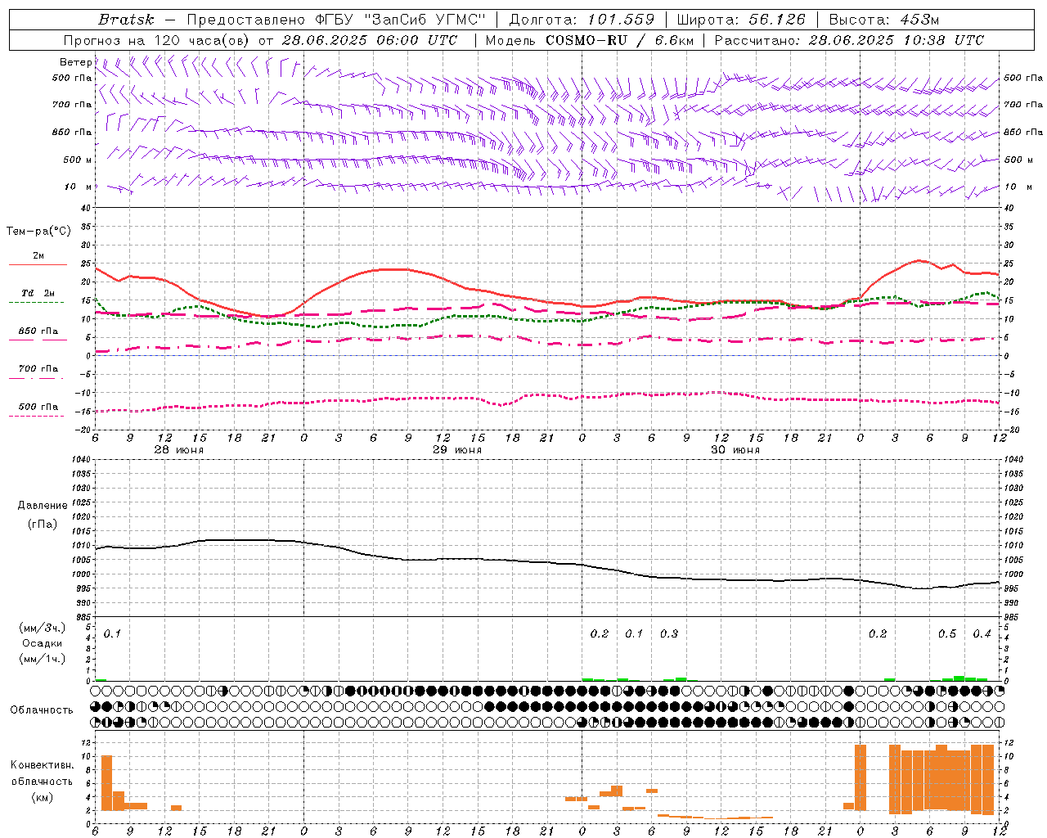Click the Ветер wind panel label

pos(75,62)
